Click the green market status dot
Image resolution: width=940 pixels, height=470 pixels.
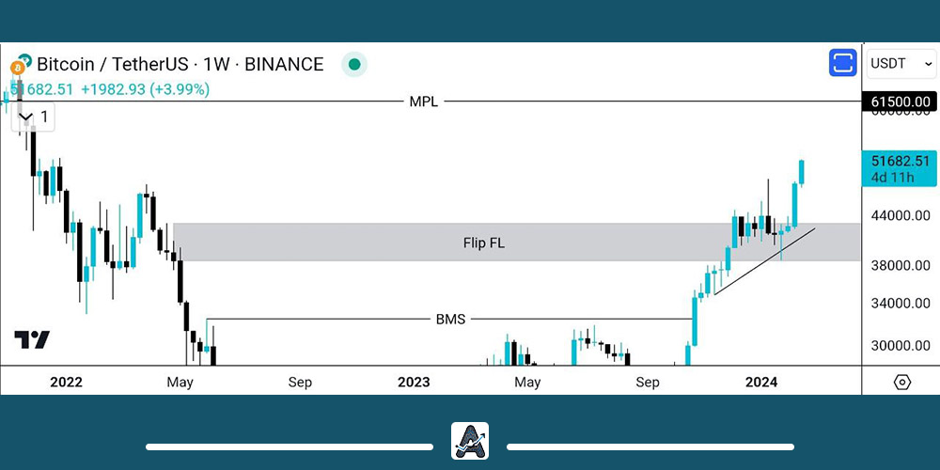coord(354,65)
